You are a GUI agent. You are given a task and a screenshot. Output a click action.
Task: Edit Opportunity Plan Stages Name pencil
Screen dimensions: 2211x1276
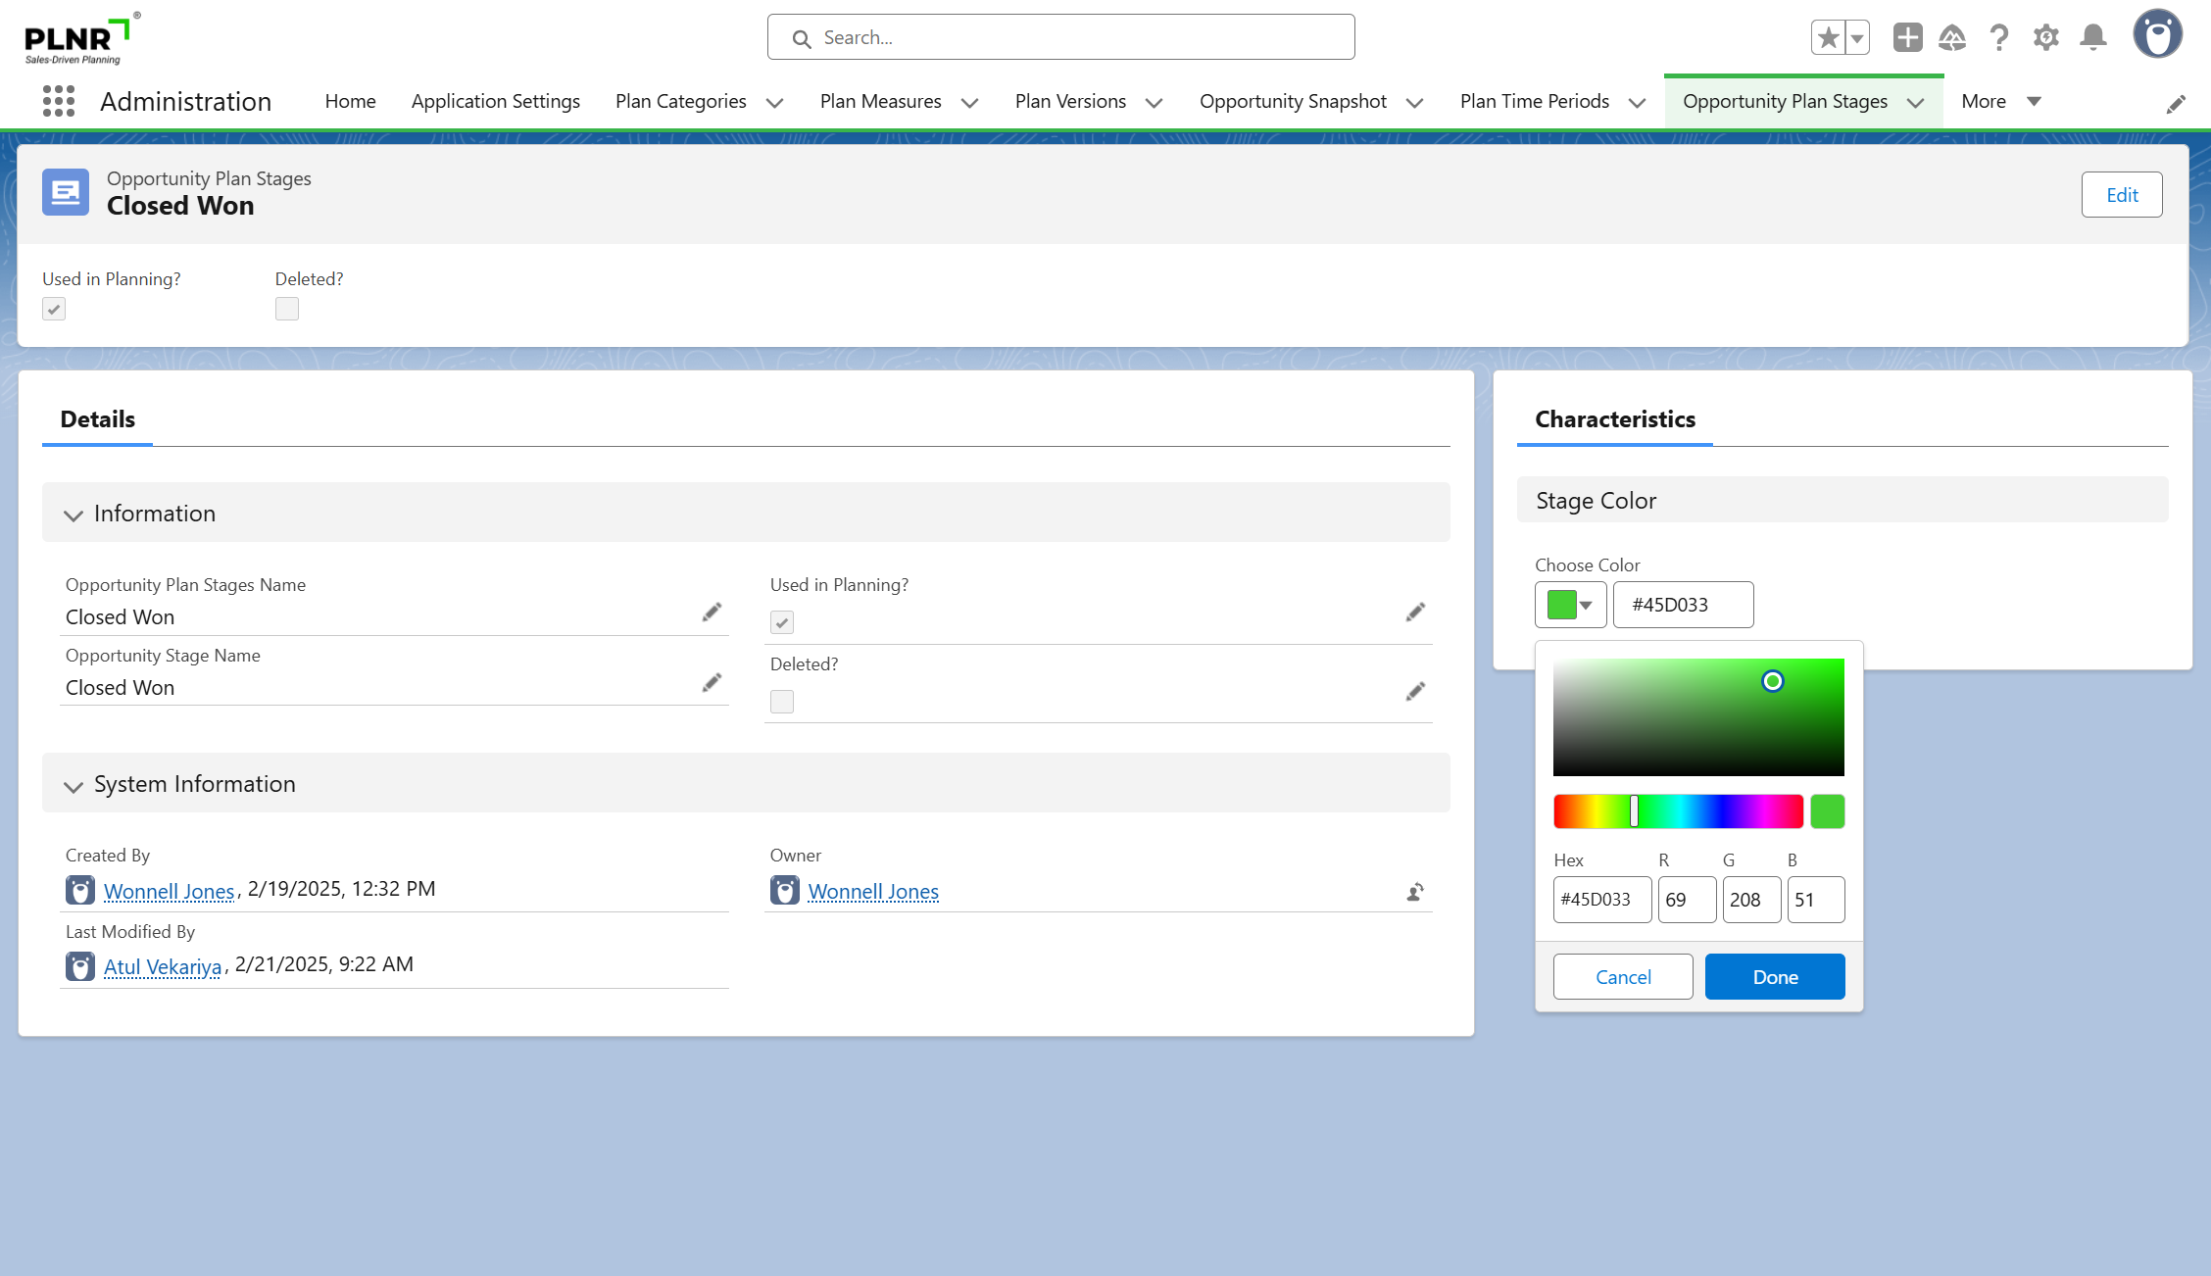click(x=712, y=613)
